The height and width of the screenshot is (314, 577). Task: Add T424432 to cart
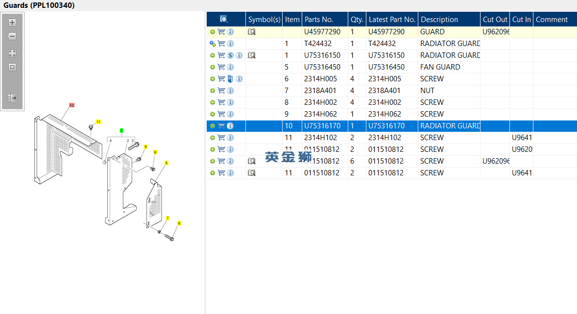221,44
